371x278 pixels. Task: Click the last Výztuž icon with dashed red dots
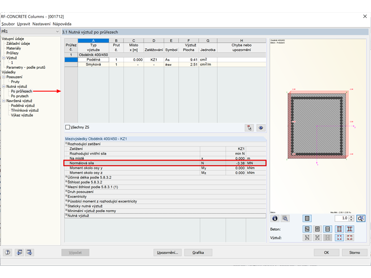(350, 238)
